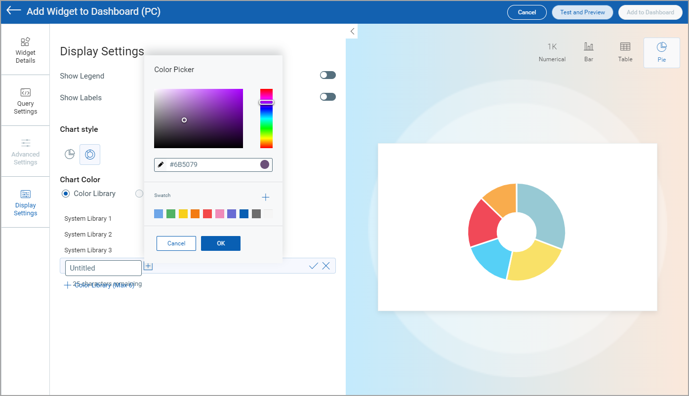Choose the Numerical widget type

[x=552, y=51]
